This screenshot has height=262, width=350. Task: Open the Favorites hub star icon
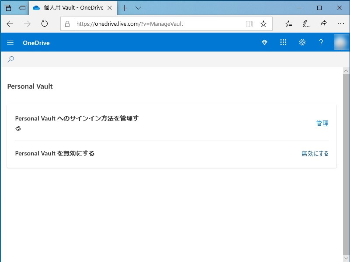click(288, 24)
